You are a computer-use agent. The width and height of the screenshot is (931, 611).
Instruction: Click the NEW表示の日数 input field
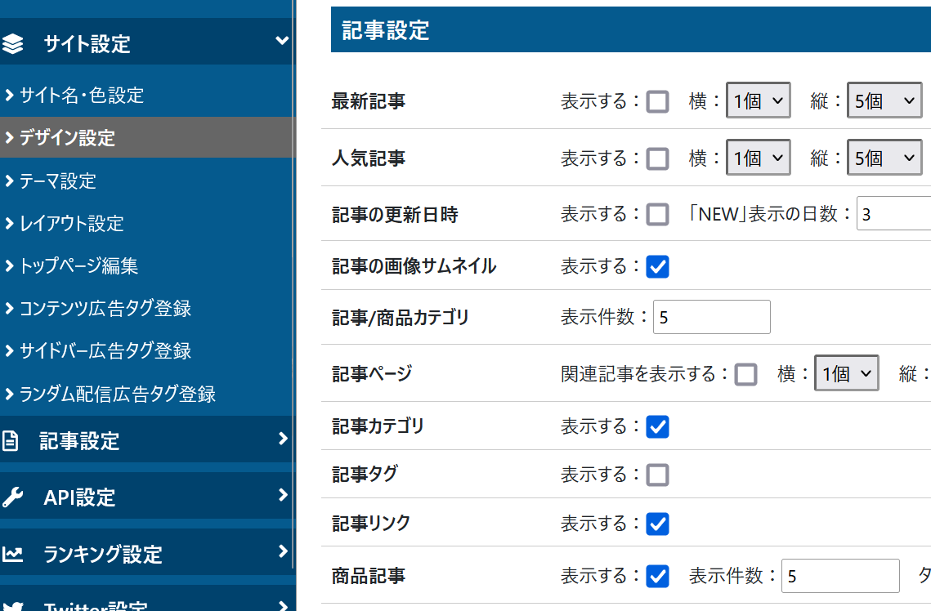coord(893,215)
